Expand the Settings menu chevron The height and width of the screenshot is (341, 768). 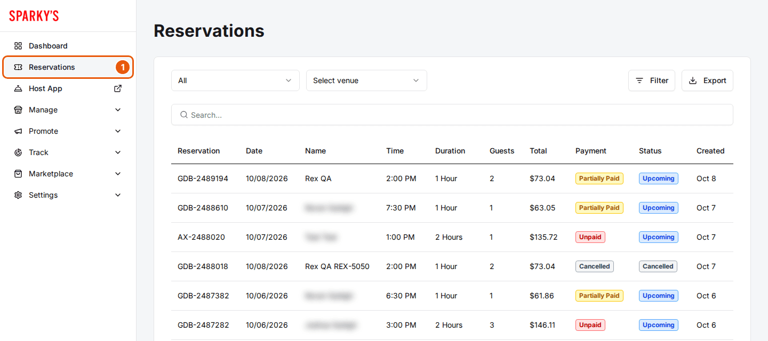(x=118, y=195)
